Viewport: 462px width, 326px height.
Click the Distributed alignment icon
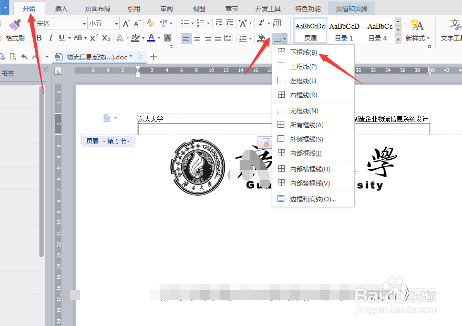(x=228, y=38)
